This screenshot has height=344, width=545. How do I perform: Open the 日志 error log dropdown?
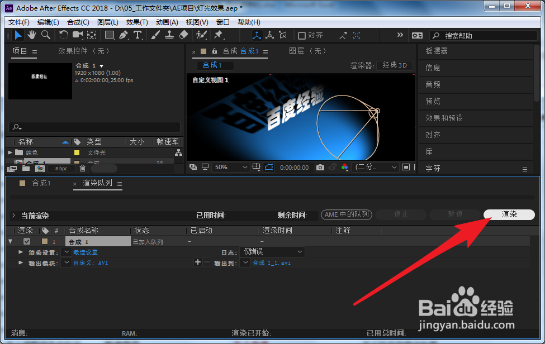point(272,252)
